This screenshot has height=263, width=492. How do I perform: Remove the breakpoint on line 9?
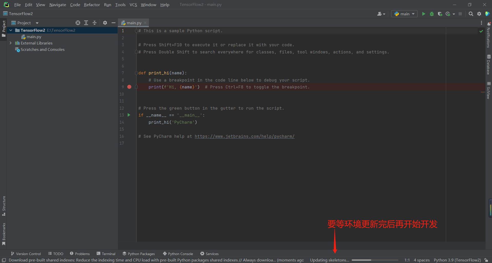tap(129, 87)
